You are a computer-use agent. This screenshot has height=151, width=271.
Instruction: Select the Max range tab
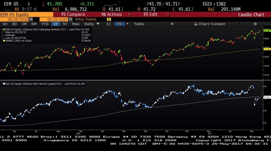pos(76,24)
